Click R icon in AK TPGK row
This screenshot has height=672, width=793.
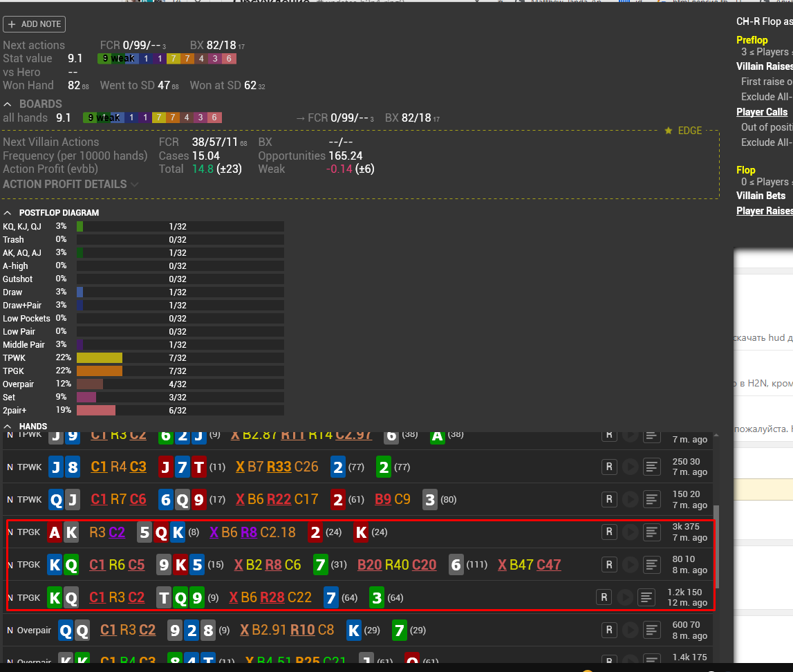[609, 532]
